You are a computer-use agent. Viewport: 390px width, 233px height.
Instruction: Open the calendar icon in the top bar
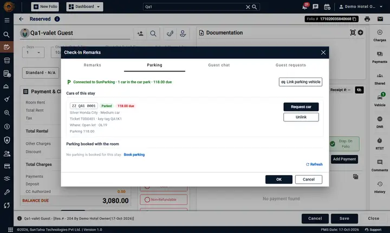click(x=327, y=7)
